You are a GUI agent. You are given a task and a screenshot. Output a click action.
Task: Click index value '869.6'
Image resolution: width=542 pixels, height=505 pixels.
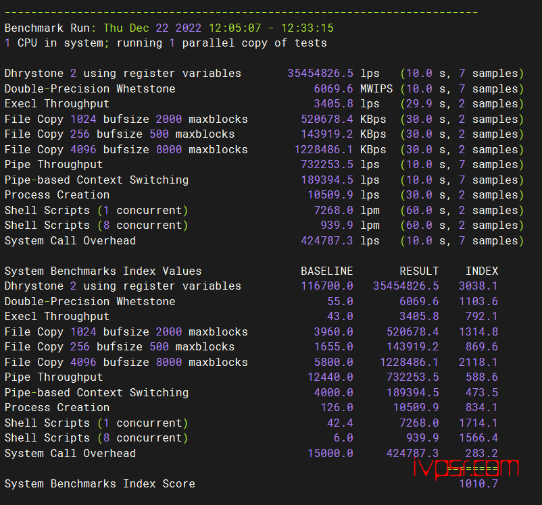click(481, 347)
